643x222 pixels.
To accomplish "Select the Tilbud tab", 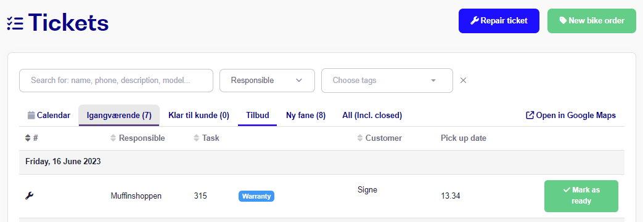I will (258, 115).
